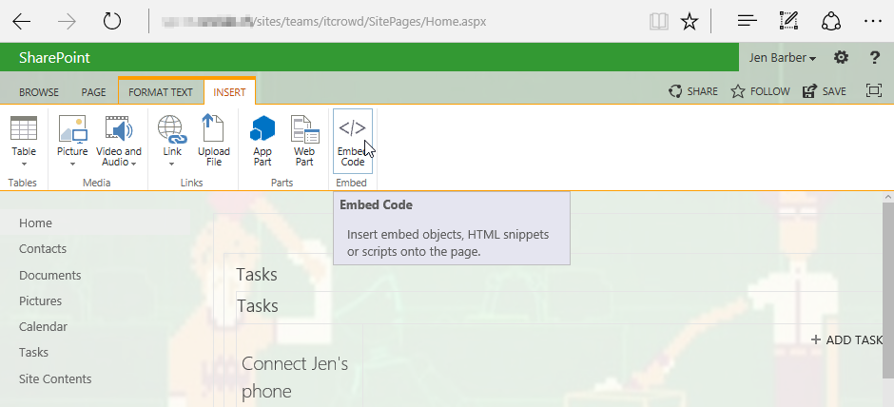Expand the Video and Audio dropdown arrow
The image size is (894, 407).
tap(133, 164)
